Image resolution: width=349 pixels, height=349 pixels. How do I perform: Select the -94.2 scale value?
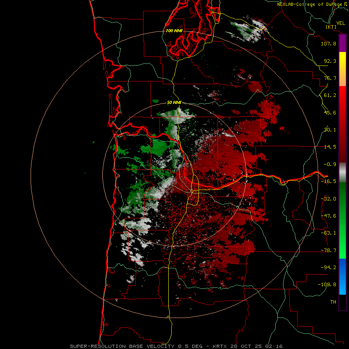pos(328,268)
